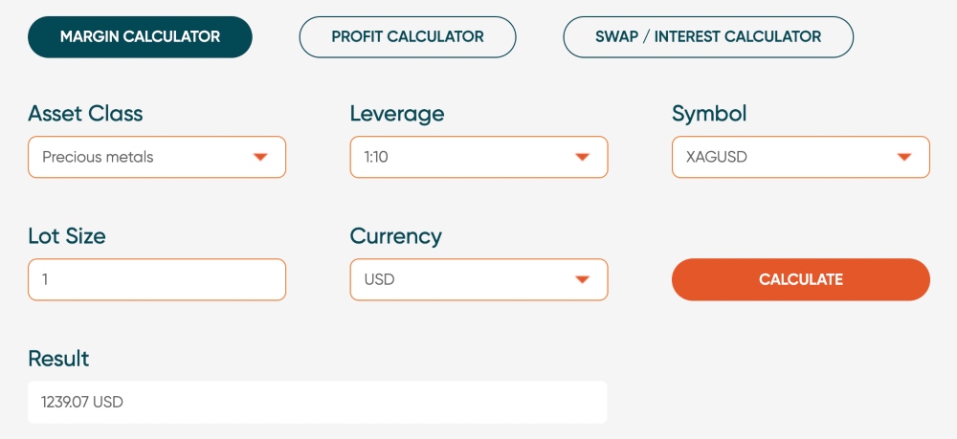Open the 'Precious metals' asset class selector

coord(144,157)
